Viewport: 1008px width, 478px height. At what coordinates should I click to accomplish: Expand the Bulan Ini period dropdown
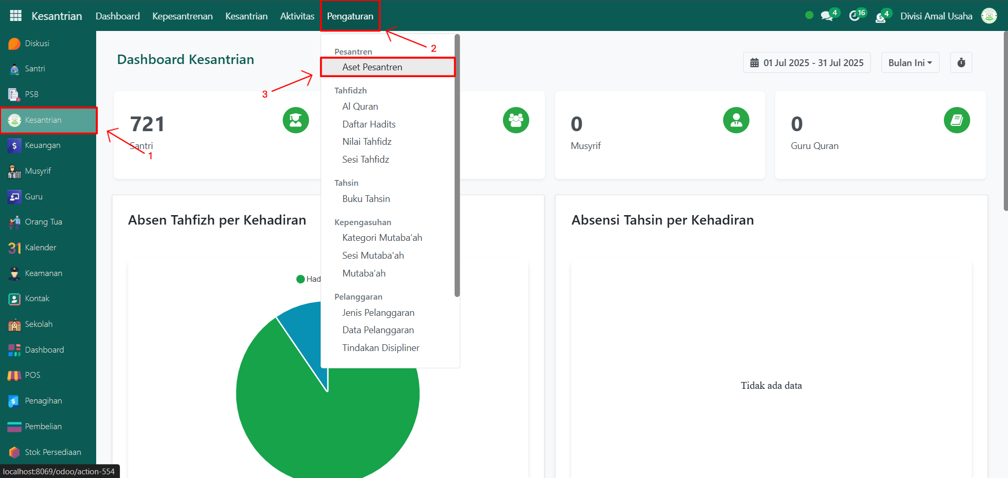click(x=910, y=63)
